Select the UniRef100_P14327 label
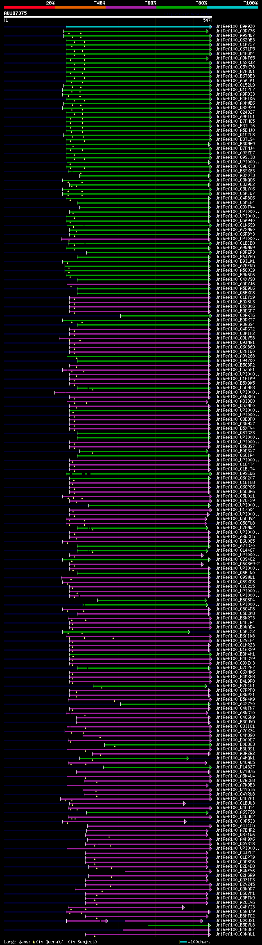Screen dimensions: 262x945 [x=235, y=767]
